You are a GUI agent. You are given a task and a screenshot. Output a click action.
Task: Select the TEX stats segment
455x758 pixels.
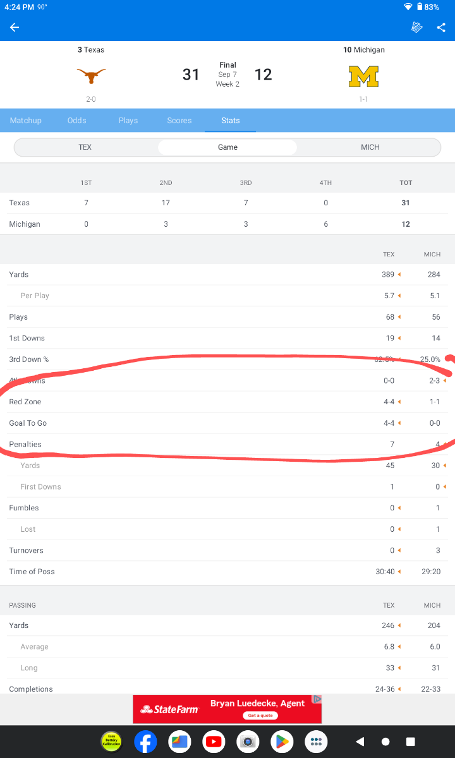tap(85, 147)
